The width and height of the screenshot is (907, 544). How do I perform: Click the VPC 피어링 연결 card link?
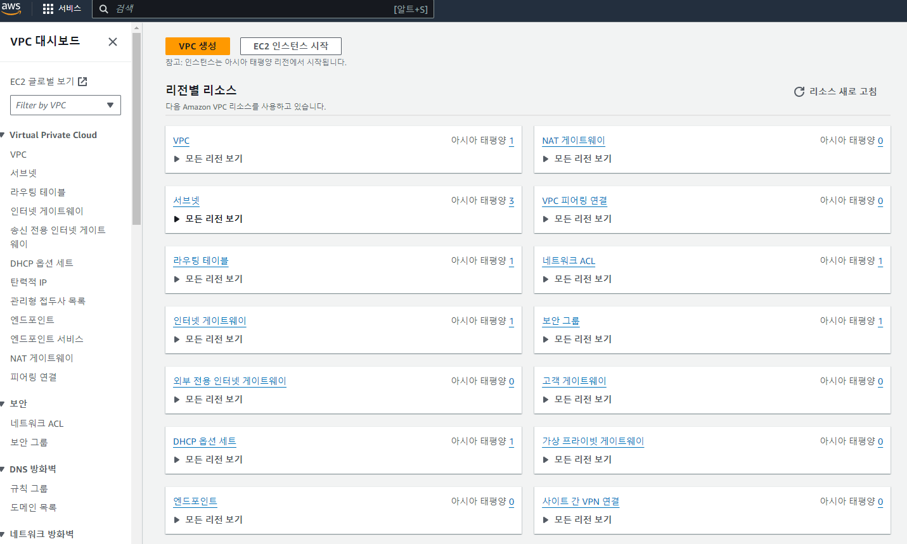pos(575,201)
